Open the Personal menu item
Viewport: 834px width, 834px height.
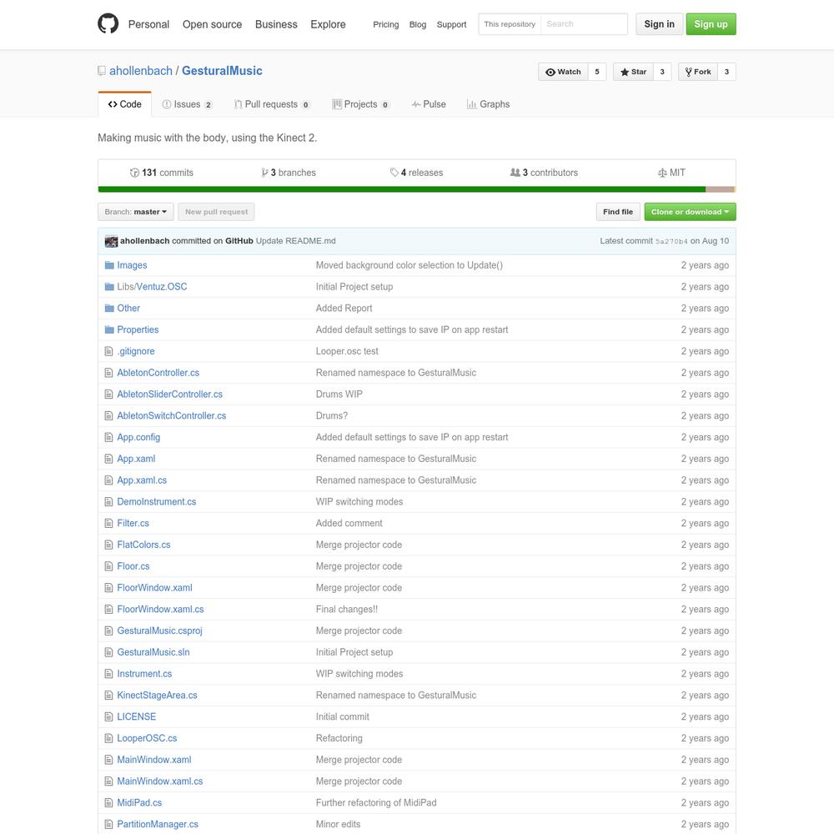pos(148,24)
